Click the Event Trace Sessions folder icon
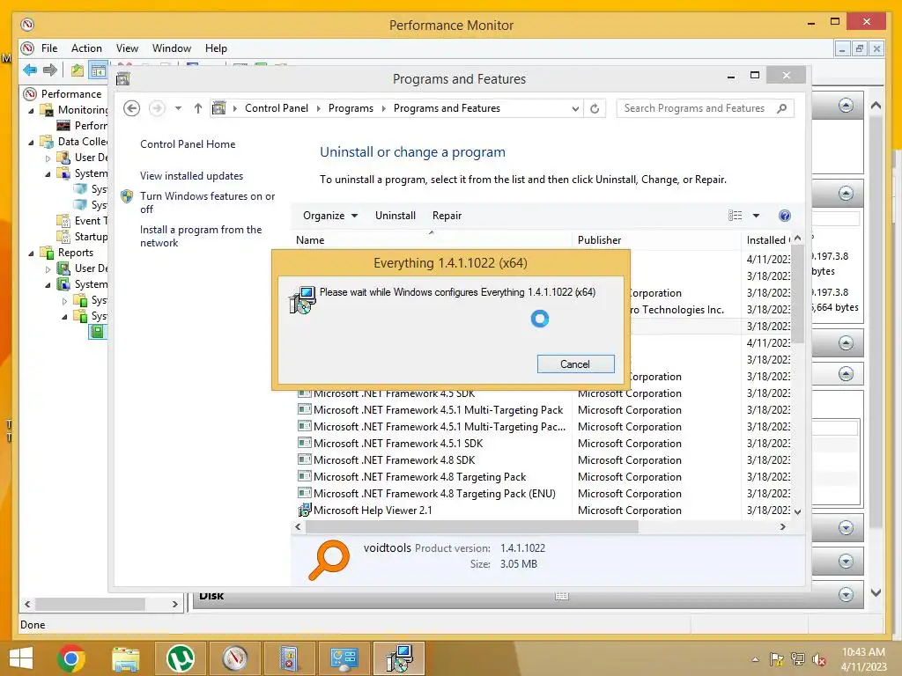 (x=63, y=221)
